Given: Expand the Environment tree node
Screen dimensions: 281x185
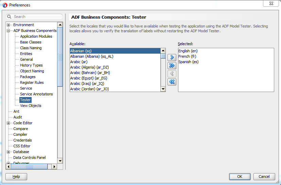Looking at the screenshot, I should coord(8,25).
